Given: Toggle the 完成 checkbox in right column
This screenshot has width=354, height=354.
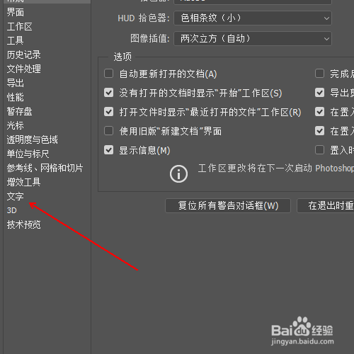Looking at the screenshot, I should (x=319, y=74).
